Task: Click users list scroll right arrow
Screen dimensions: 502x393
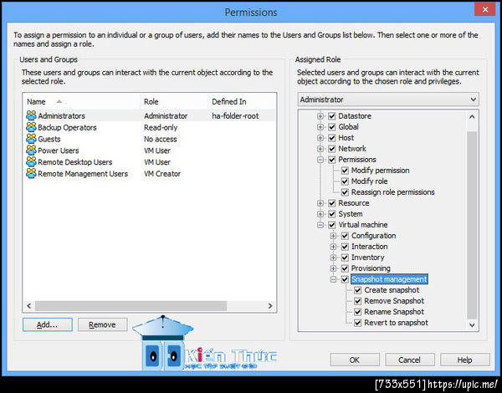Action: pyautogui.click(x=270, y=306)
